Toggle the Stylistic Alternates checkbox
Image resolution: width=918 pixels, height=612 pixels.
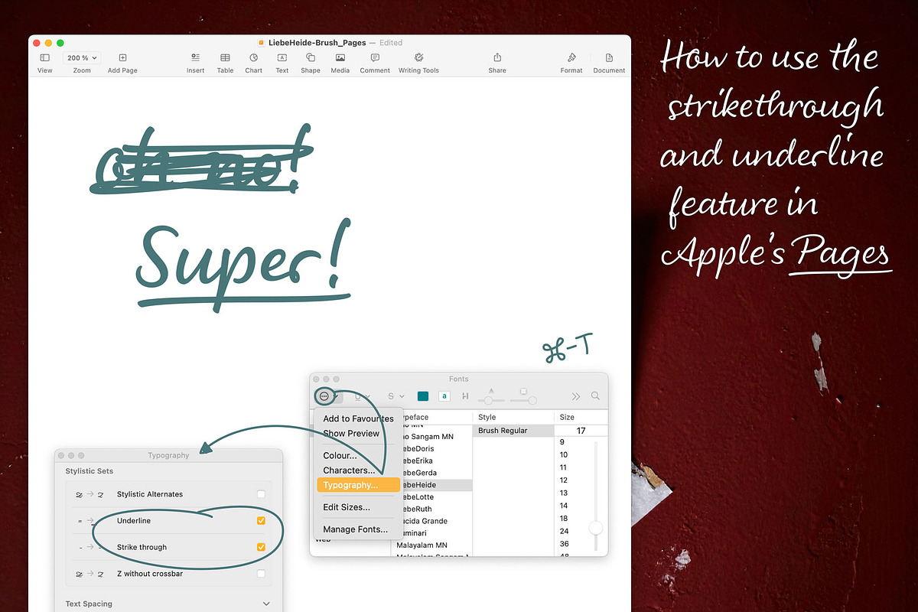261,494
